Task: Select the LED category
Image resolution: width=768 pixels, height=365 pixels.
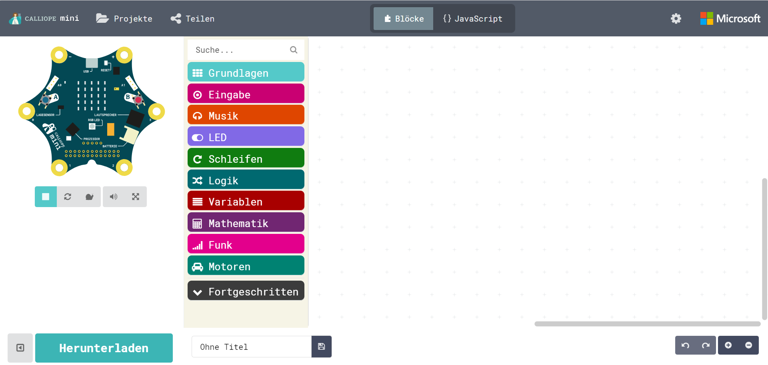Action: pyautogui.click(x=246, y=137)
